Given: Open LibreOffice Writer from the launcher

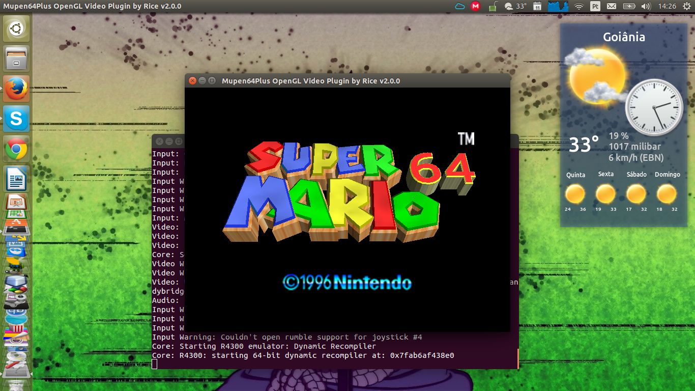Looking at the screenshot, I should click(x=16, y=179).
